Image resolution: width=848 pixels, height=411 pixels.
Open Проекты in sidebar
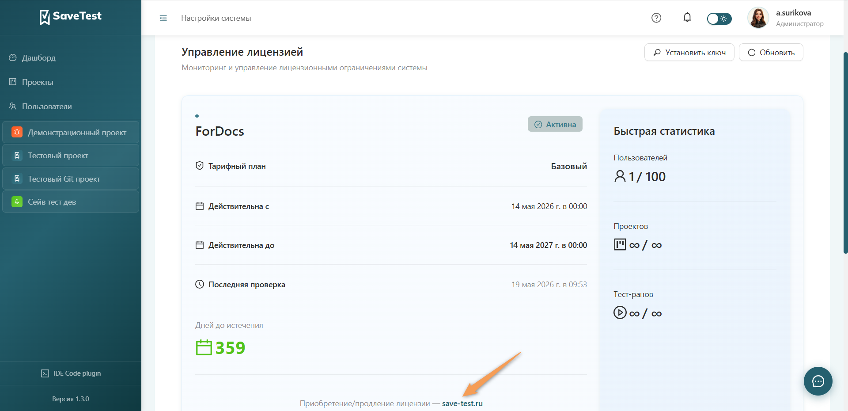pos(38,82)
